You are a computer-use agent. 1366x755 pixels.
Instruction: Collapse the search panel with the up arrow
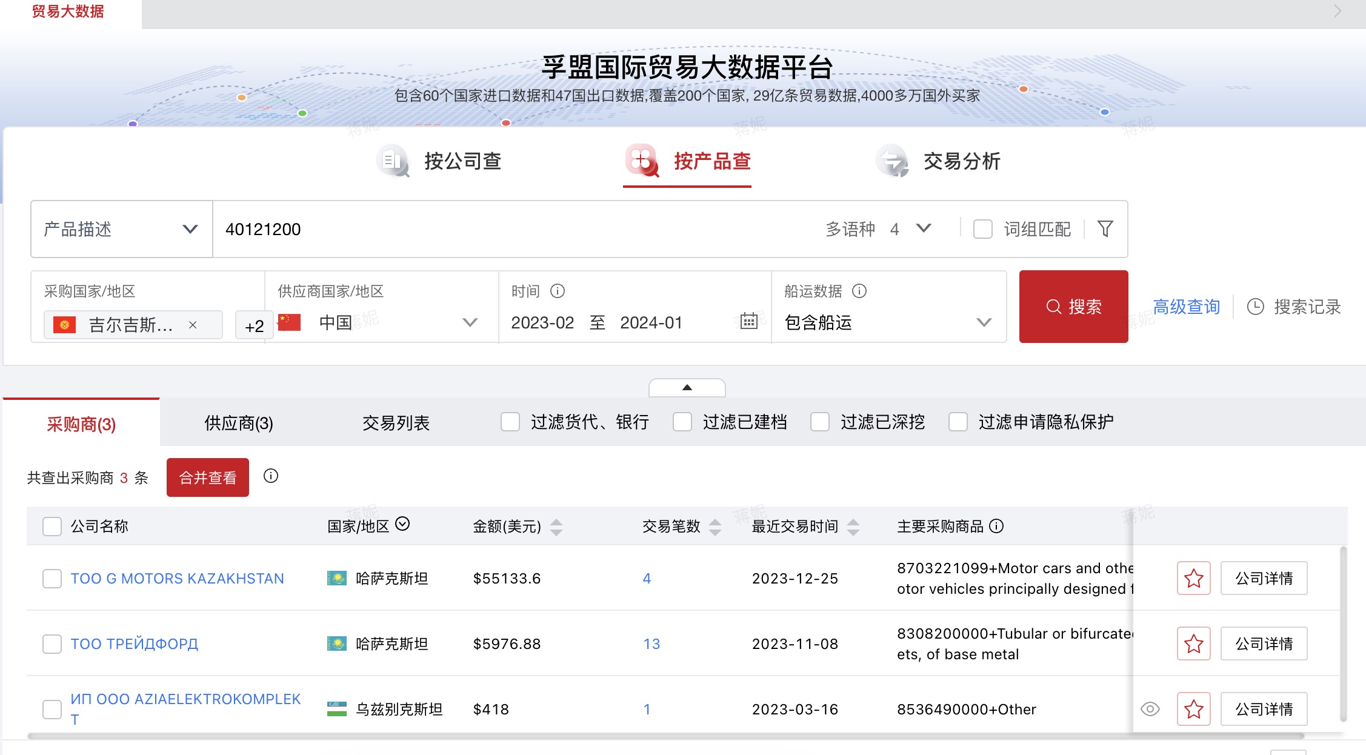click(x=687, y=388)
